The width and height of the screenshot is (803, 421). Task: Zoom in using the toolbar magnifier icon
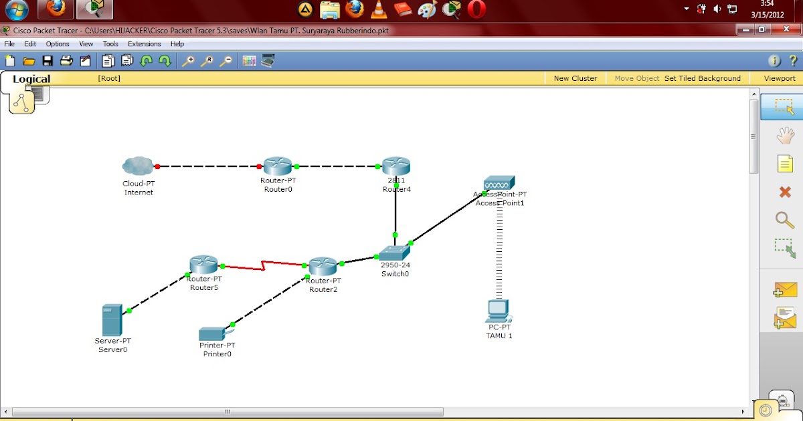(189, 61)
